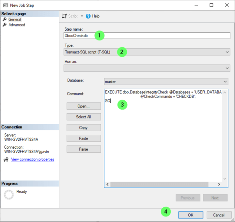Click the connection properties network icon

pyautogui.click(x=6, y=160)
